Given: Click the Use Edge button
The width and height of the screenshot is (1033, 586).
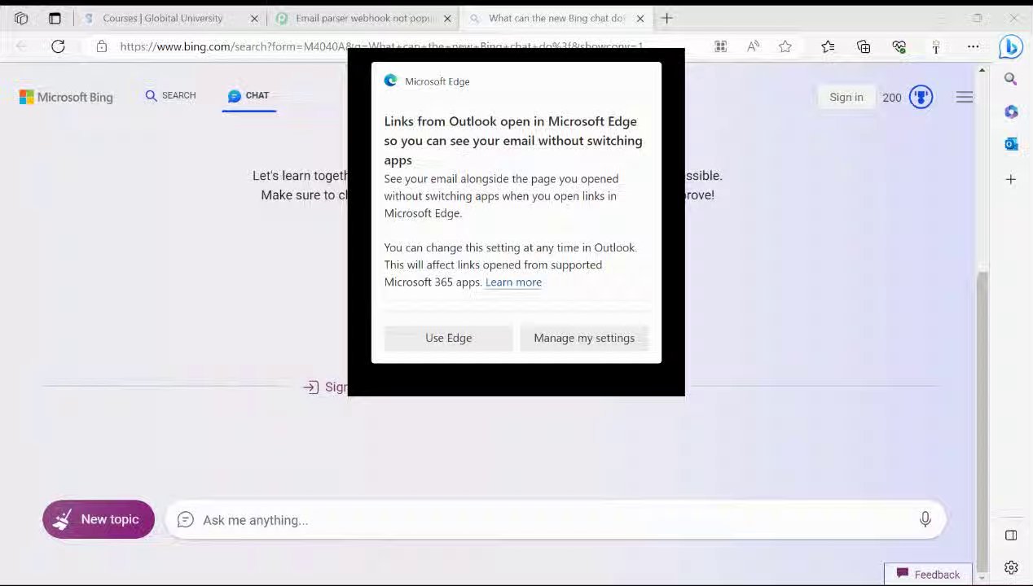Looking at the screenshot, I should click(448, 338).
